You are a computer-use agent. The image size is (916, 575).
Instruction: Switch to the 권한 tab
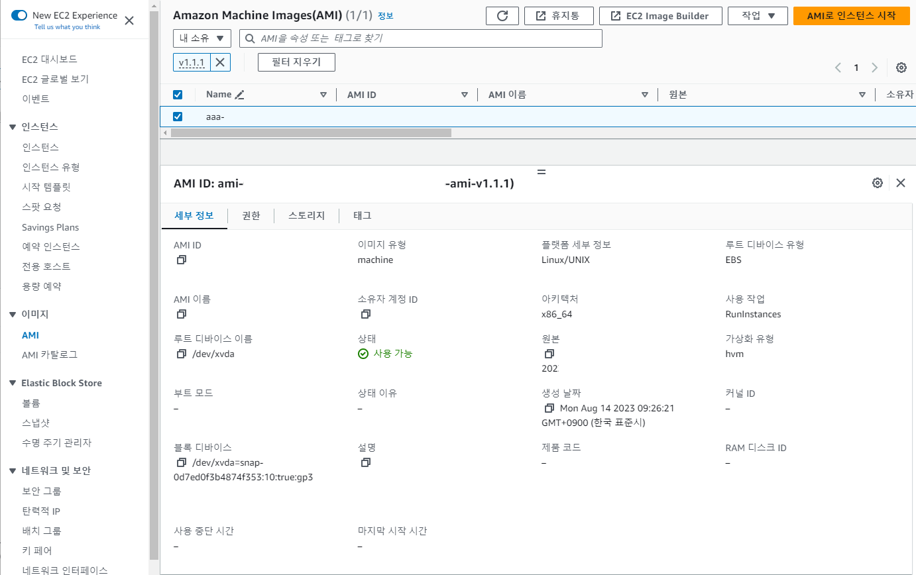(x=251, y=216)
